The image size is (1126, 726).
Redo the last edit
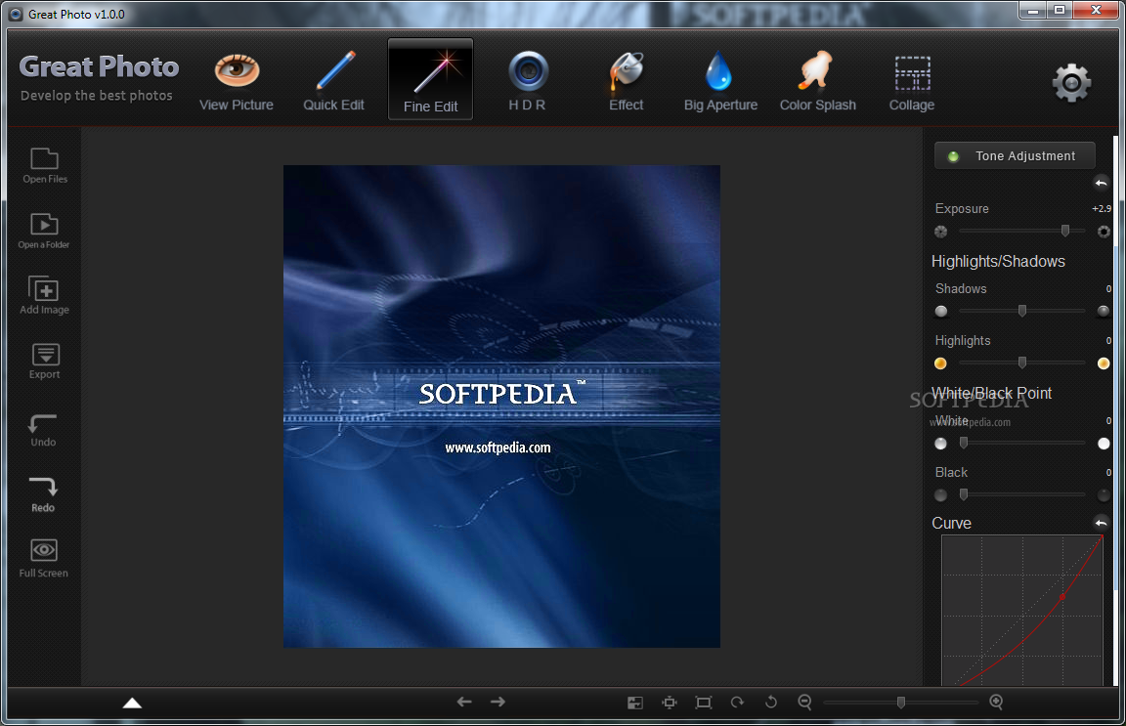[43, 494]
